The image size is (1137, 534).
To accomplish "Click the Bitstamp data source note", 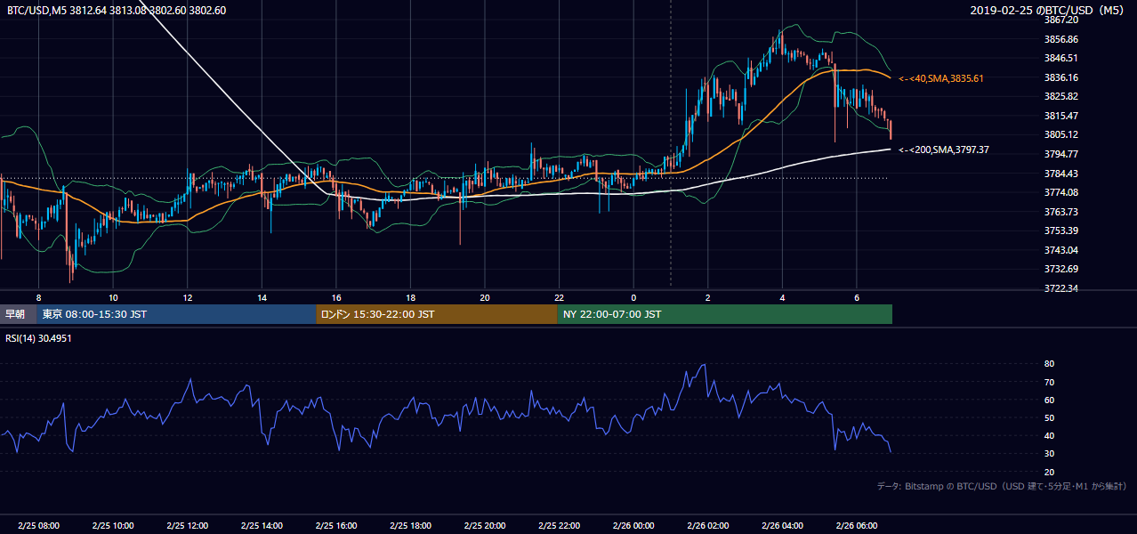I will (1002, 486).
